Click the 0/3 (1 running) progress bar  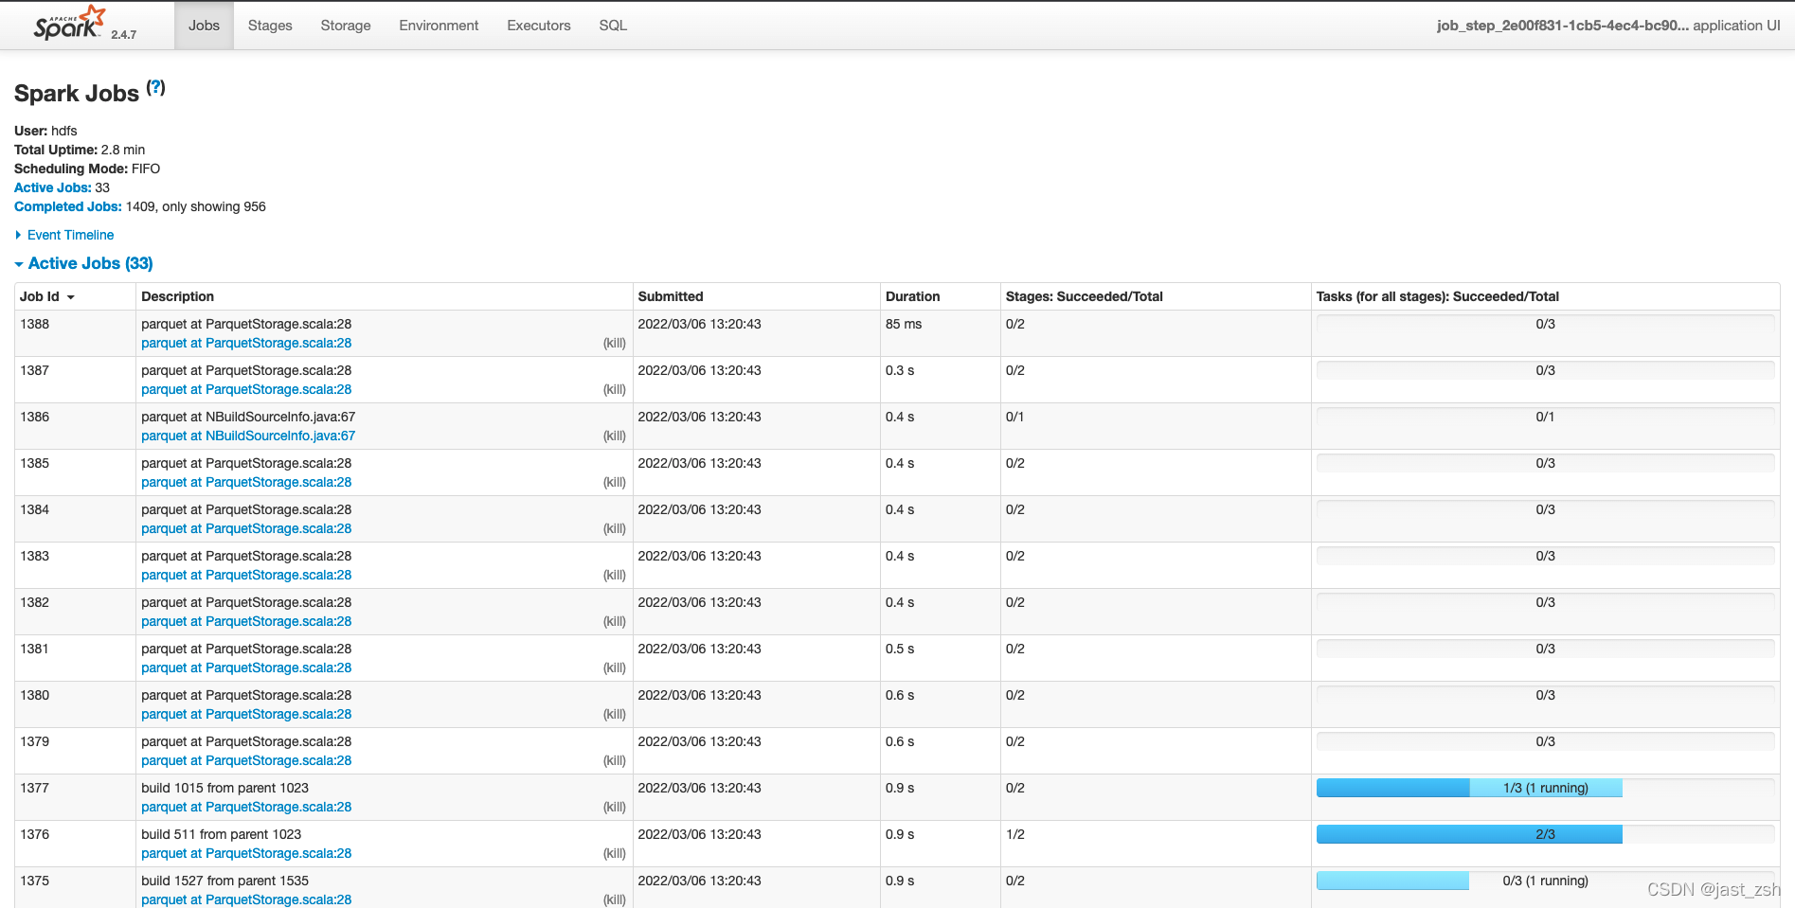1545,881
